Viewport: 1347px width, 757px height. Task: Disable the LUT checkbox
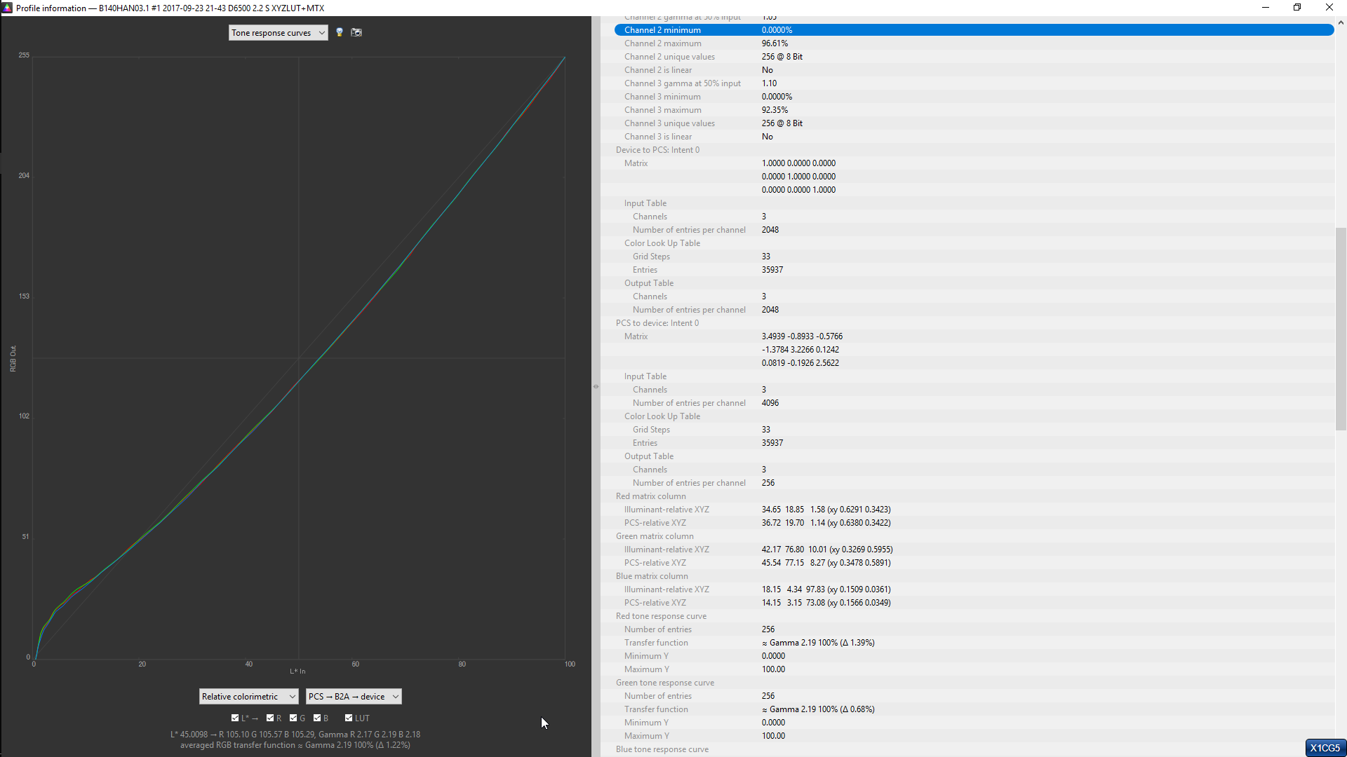(349, 718)
